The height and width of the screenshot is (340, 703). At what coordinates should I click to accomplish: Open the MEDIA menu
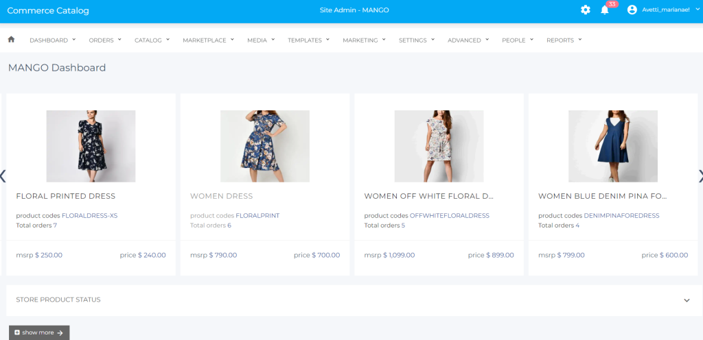click(x=261, y=40)
